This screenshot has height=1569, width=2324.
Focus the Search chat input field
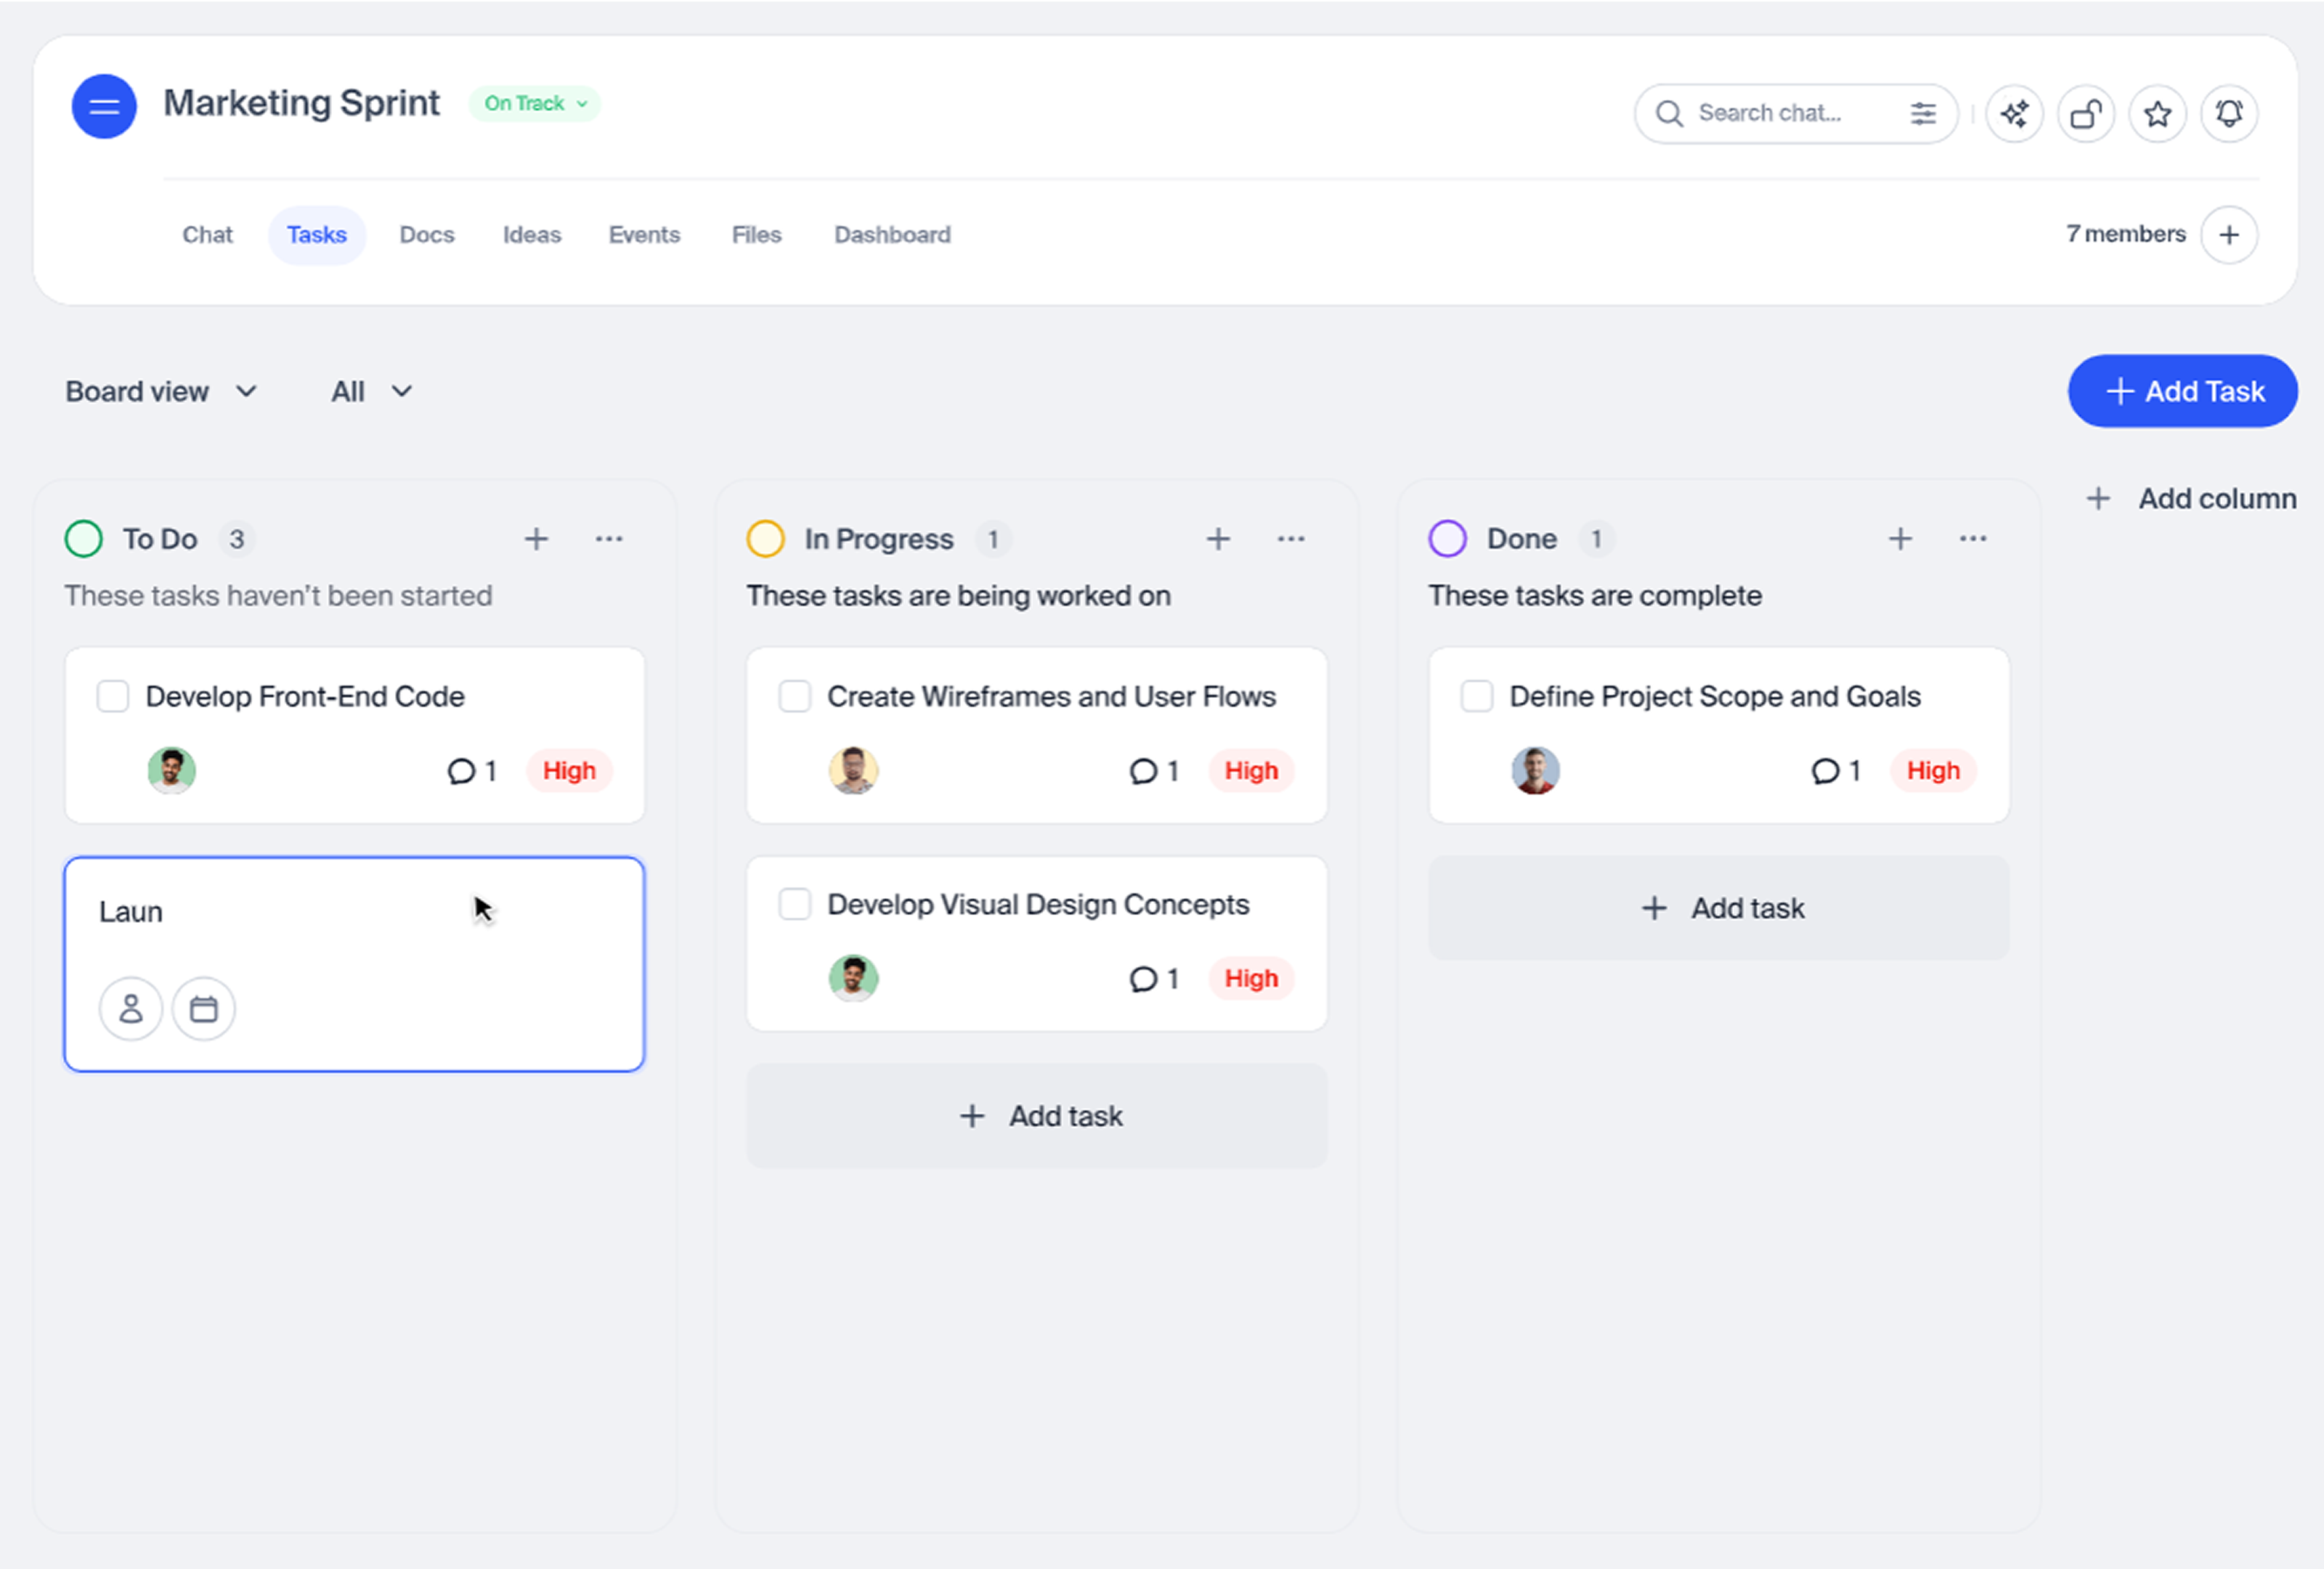pyautogui.click(x=1796, y=114)
